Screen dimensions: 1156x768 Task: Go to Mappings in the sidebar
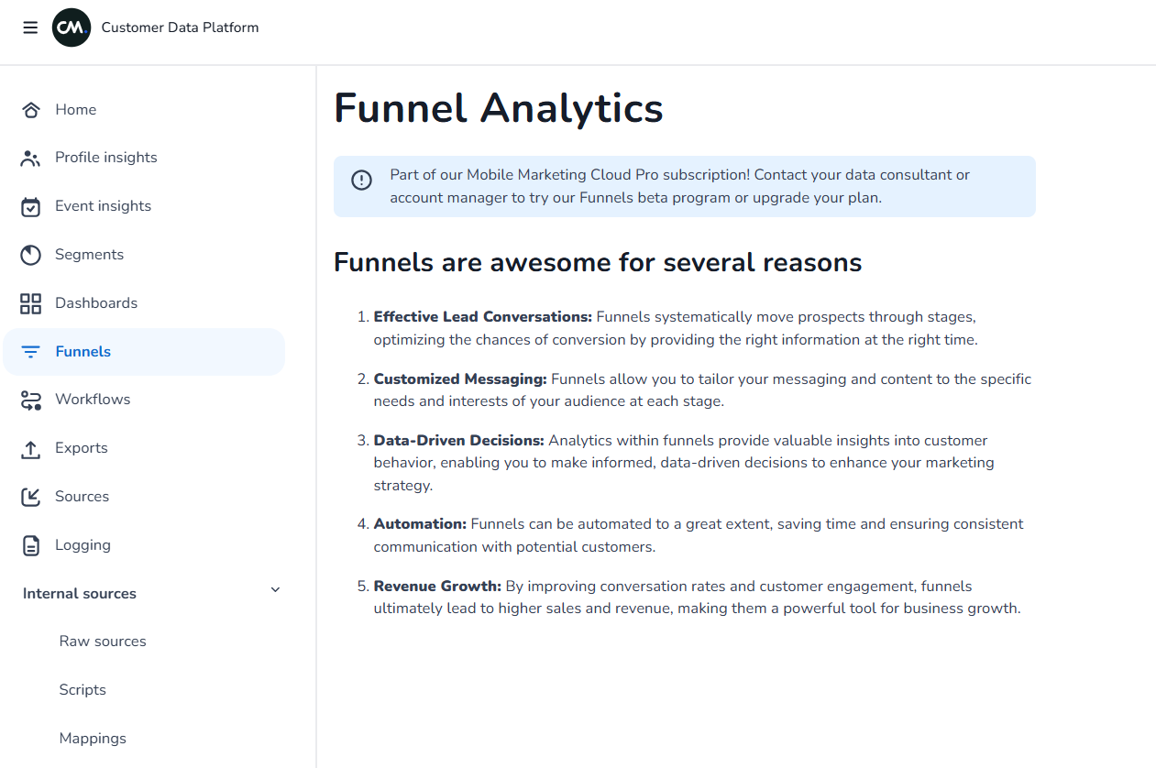(x=93, y=739)
